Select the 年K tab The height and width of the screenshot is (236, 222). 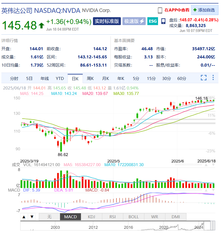(121, 78)
